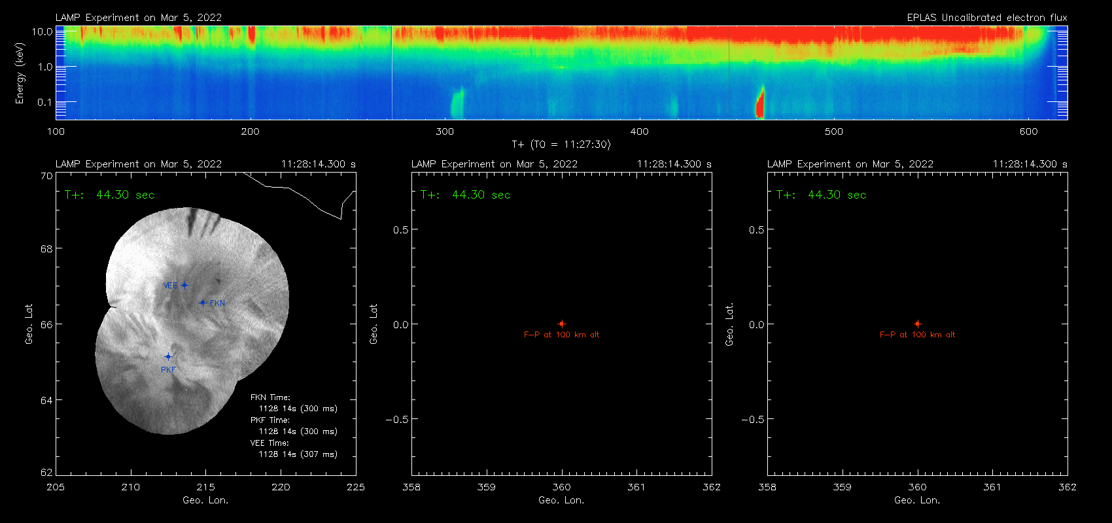Click the '362' longitude tick in right panel

[1067, 487]
